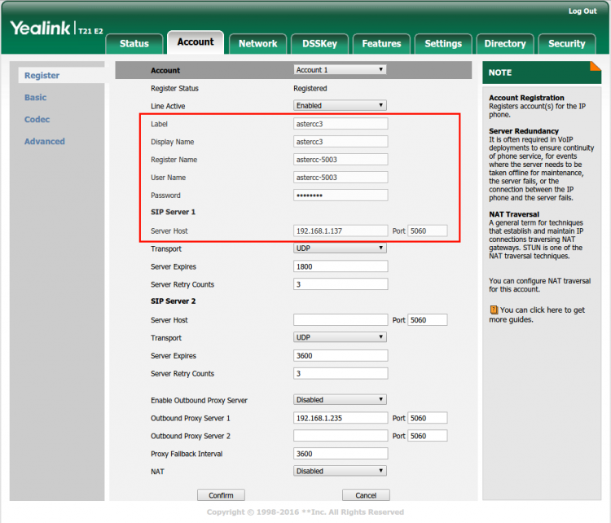Image resolution: width=611 pixels, height=523 pixels.
Task: Open Enable Outbound Proxy Server dropdown
Action: click(x=340, y=400)
